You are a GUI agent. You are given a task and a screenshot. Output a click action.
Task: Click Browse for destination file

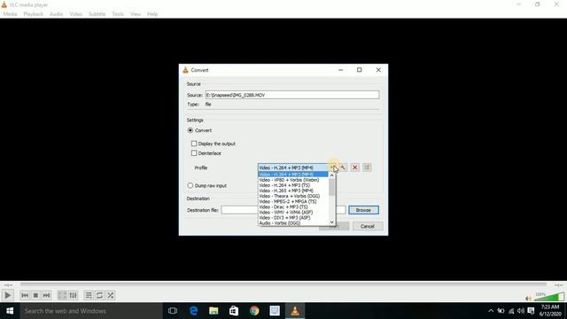pos(363,210)
